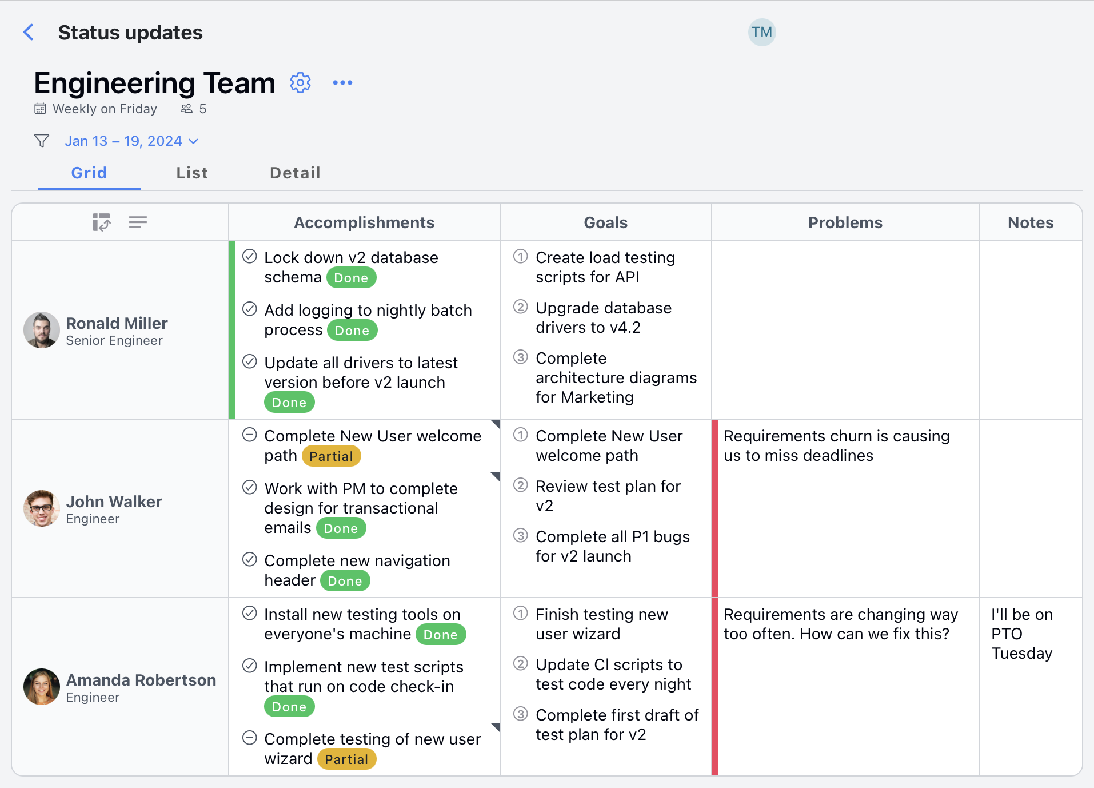Click the TM user avatar button
Image resolution: width=1094 pixels, height=788 pixels.
761,32
